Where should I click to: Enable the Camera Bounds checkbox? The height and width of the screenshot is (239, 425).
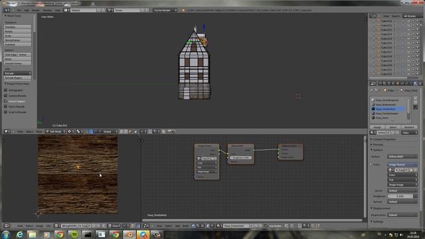pyautogui.click(x=6, y=96)
